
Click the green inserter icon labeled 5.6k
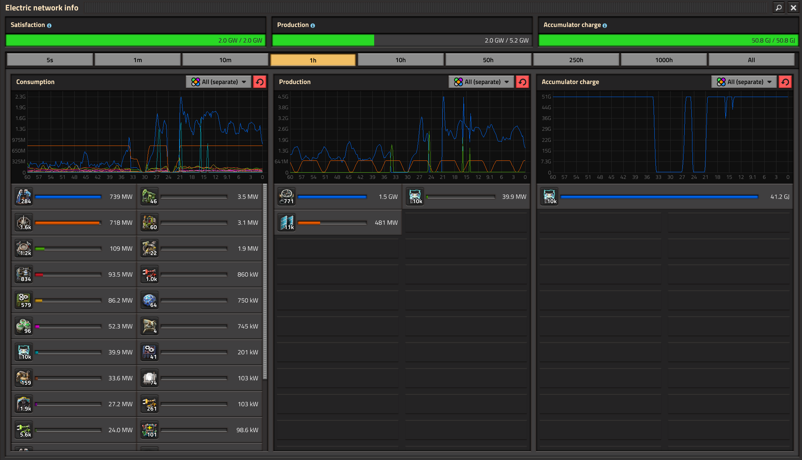[24, 430]
